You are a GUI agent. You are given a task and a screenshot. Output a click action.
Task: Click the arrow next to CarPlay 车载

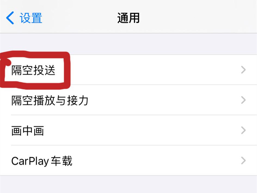pyautogui.click(x=243, y=161)
